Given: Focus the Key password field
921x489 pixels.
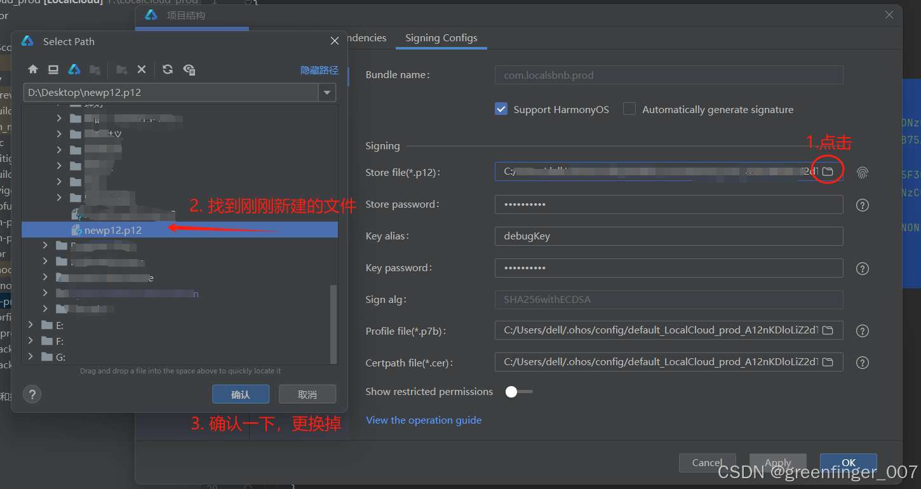Looking at the screenshot, I should (669, 268).
